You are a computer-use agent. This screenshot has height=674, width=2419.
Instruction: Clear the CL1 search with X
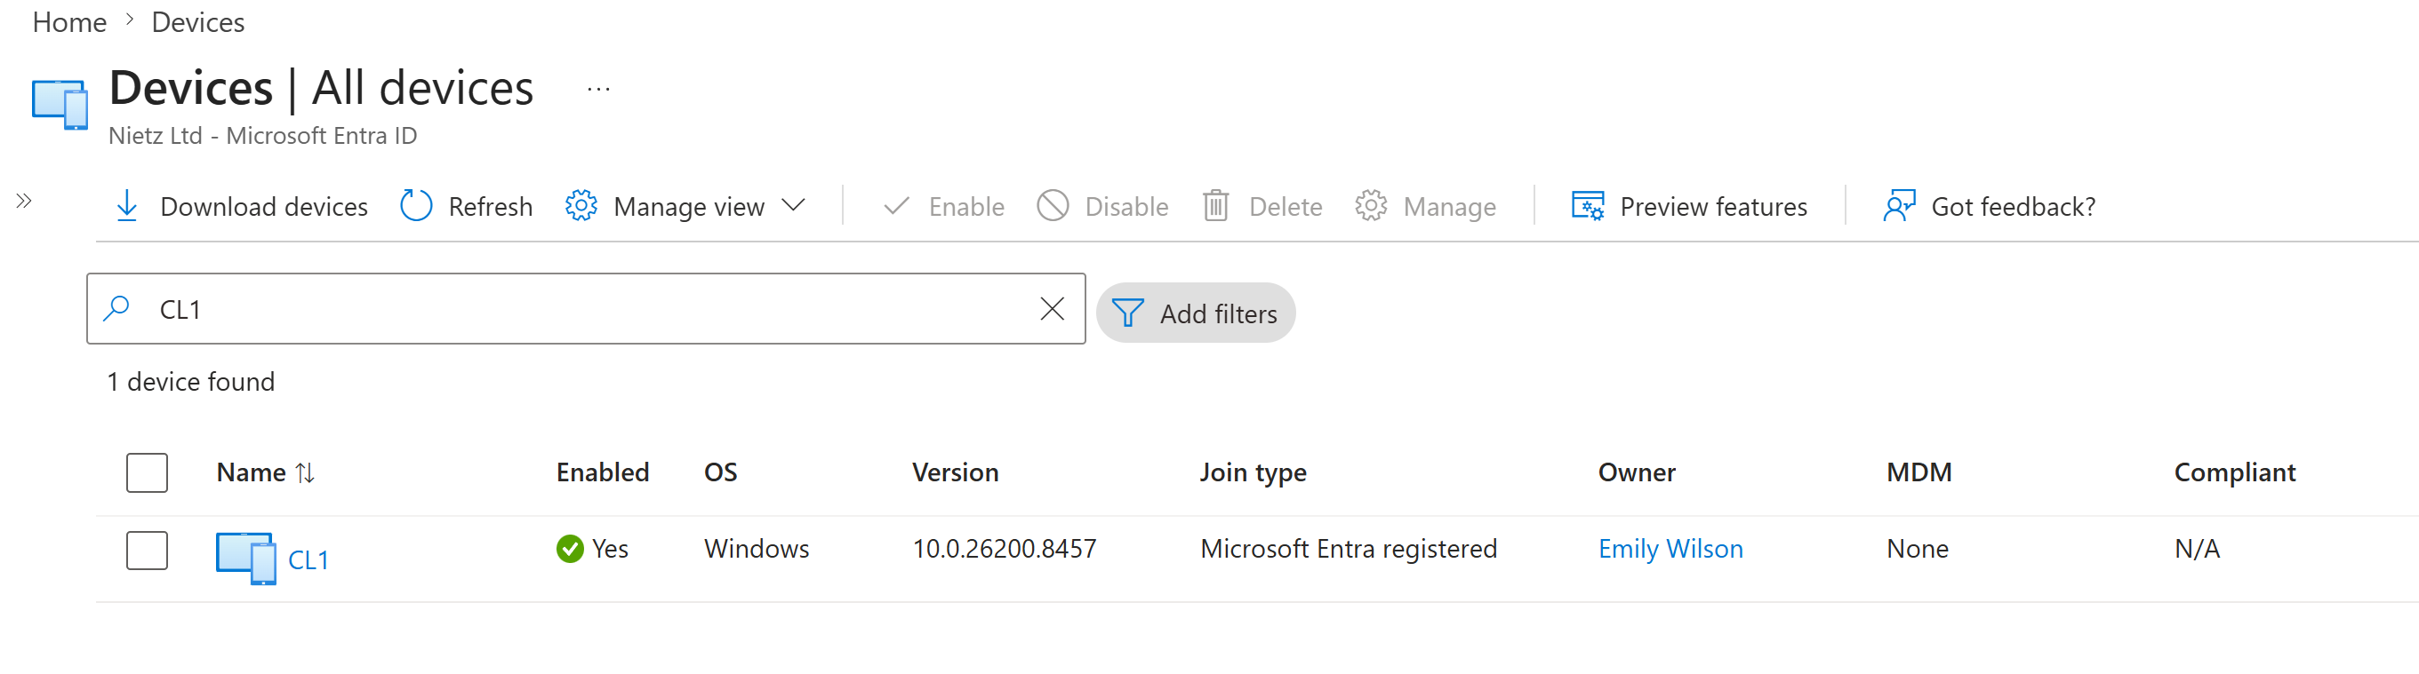pyautogui.click(x=1052, y=308)
